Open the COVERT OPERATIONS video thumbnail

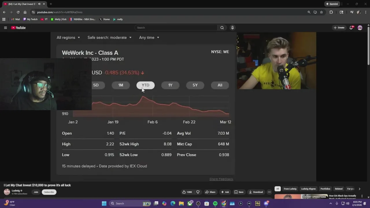[x=301, y=196]
